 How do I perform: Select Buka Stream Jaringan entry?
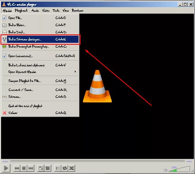40,39
